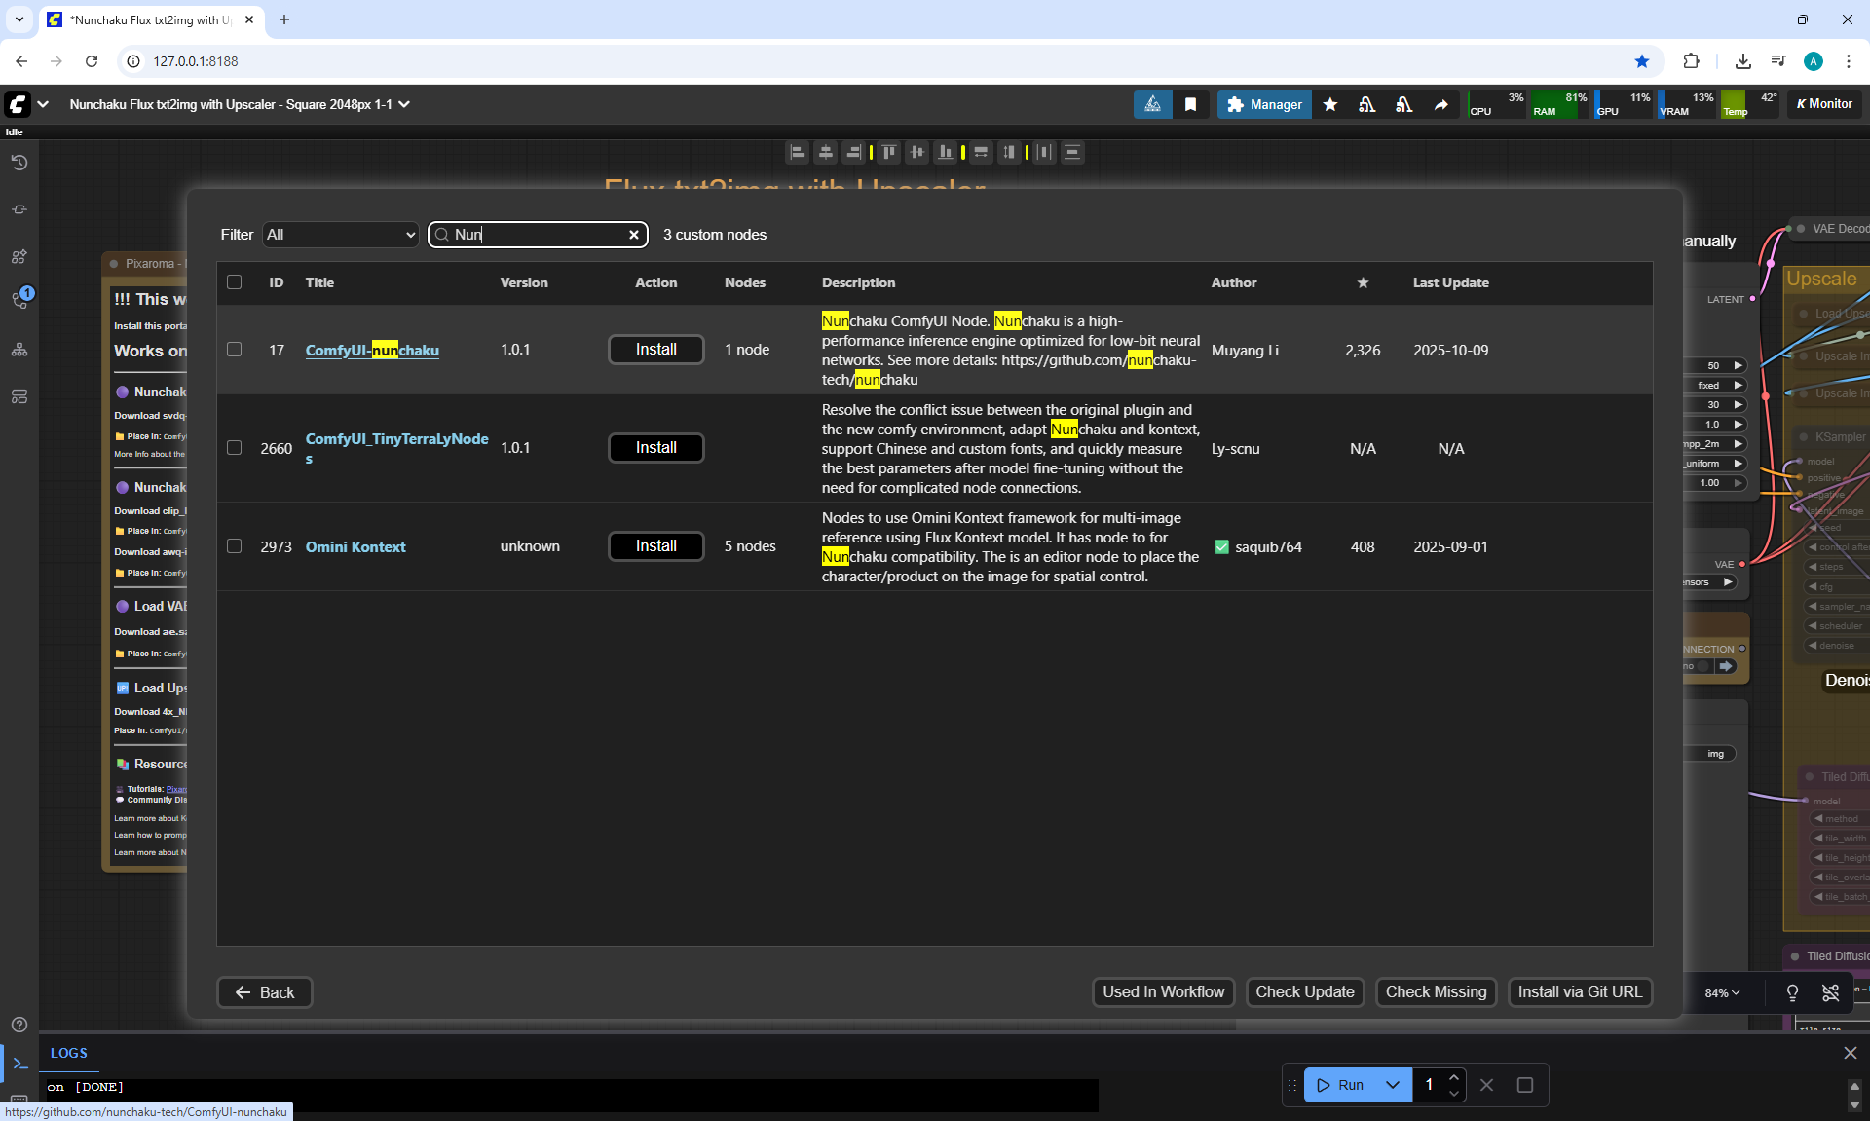Screen dimensions: 1870x1121
Task: Open the queue history sidebar icon
Action: point(19,163)
